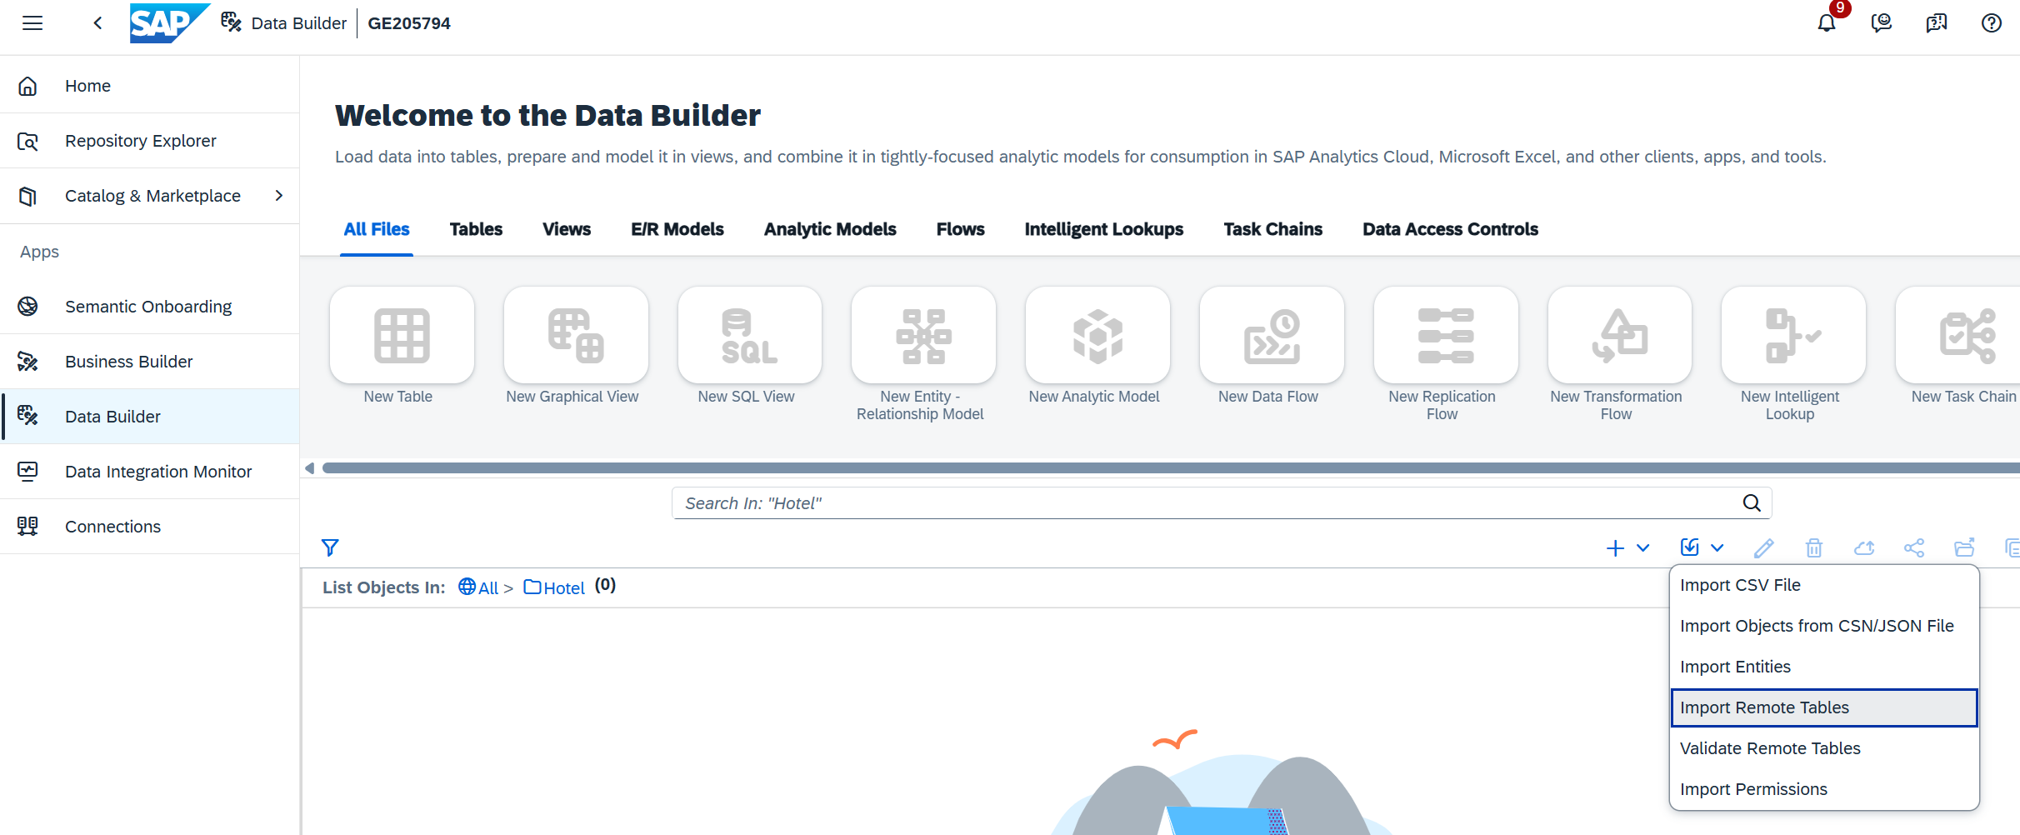
Task: Click the search magnifier icon
Action: (x=1752, y=503)
